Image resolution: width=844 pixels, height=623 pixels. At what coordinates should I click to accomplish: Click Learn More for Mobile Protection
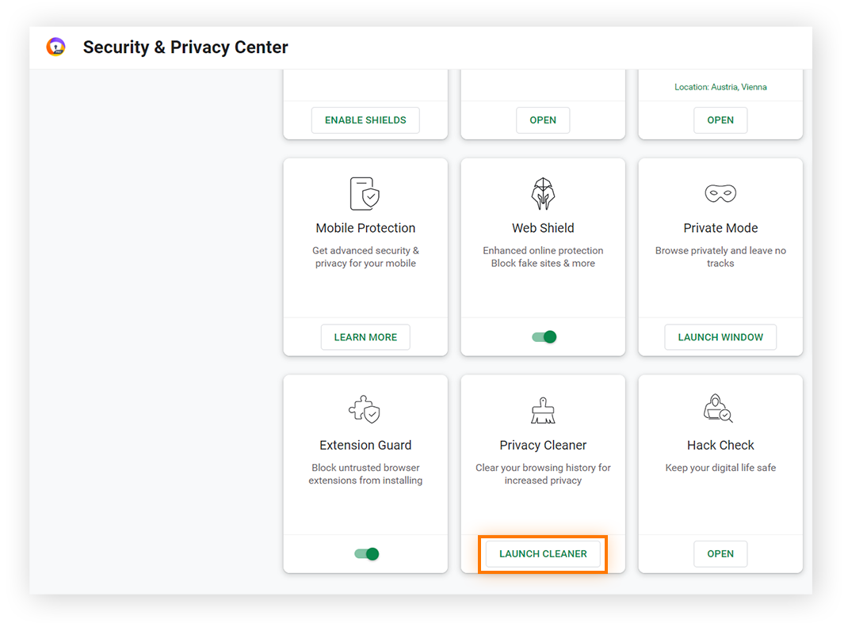365,337
